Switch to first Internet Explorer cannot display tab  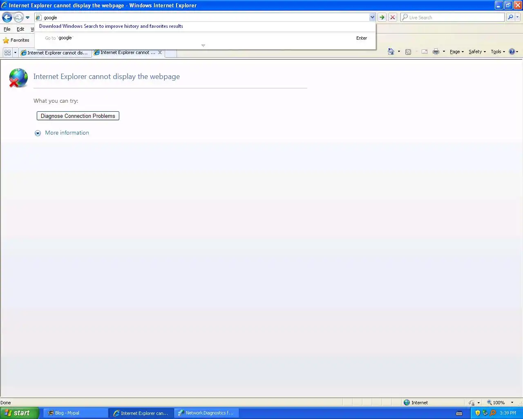(55, 53)
